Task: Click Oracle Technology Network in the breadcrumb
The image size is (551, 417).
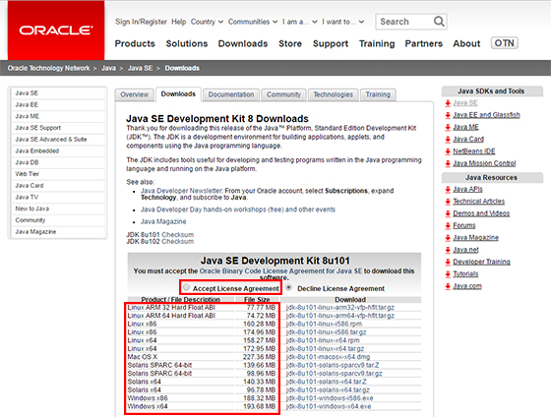Action: [48, 68]
